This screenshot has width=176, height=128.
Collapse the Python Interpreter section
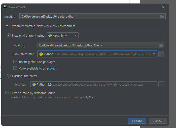pos(7,26)
